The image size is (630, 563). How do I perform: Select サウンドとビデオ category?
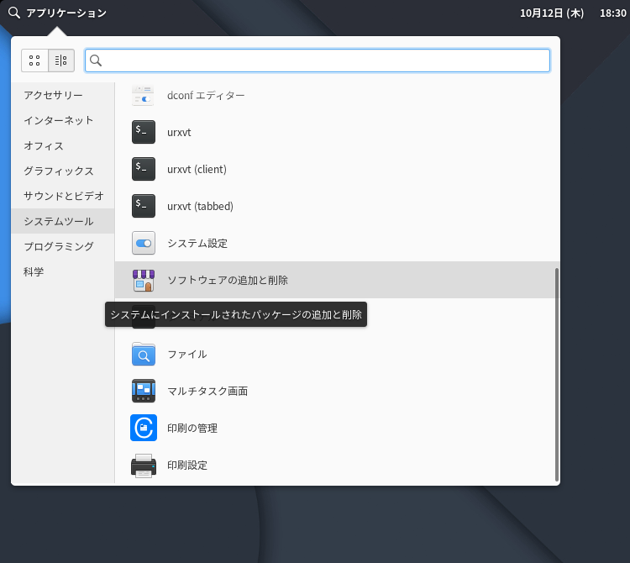[63, 196]
